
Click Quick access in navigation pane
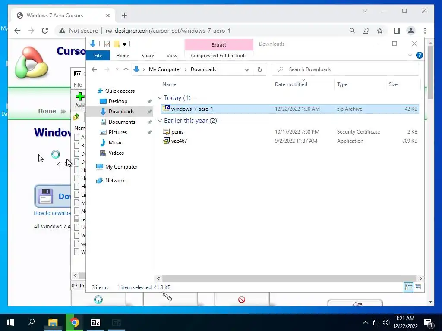pyautogui.click(x=120, y=91)
